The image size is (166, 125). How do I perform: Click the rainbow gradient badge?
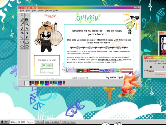tap(116, 70)
